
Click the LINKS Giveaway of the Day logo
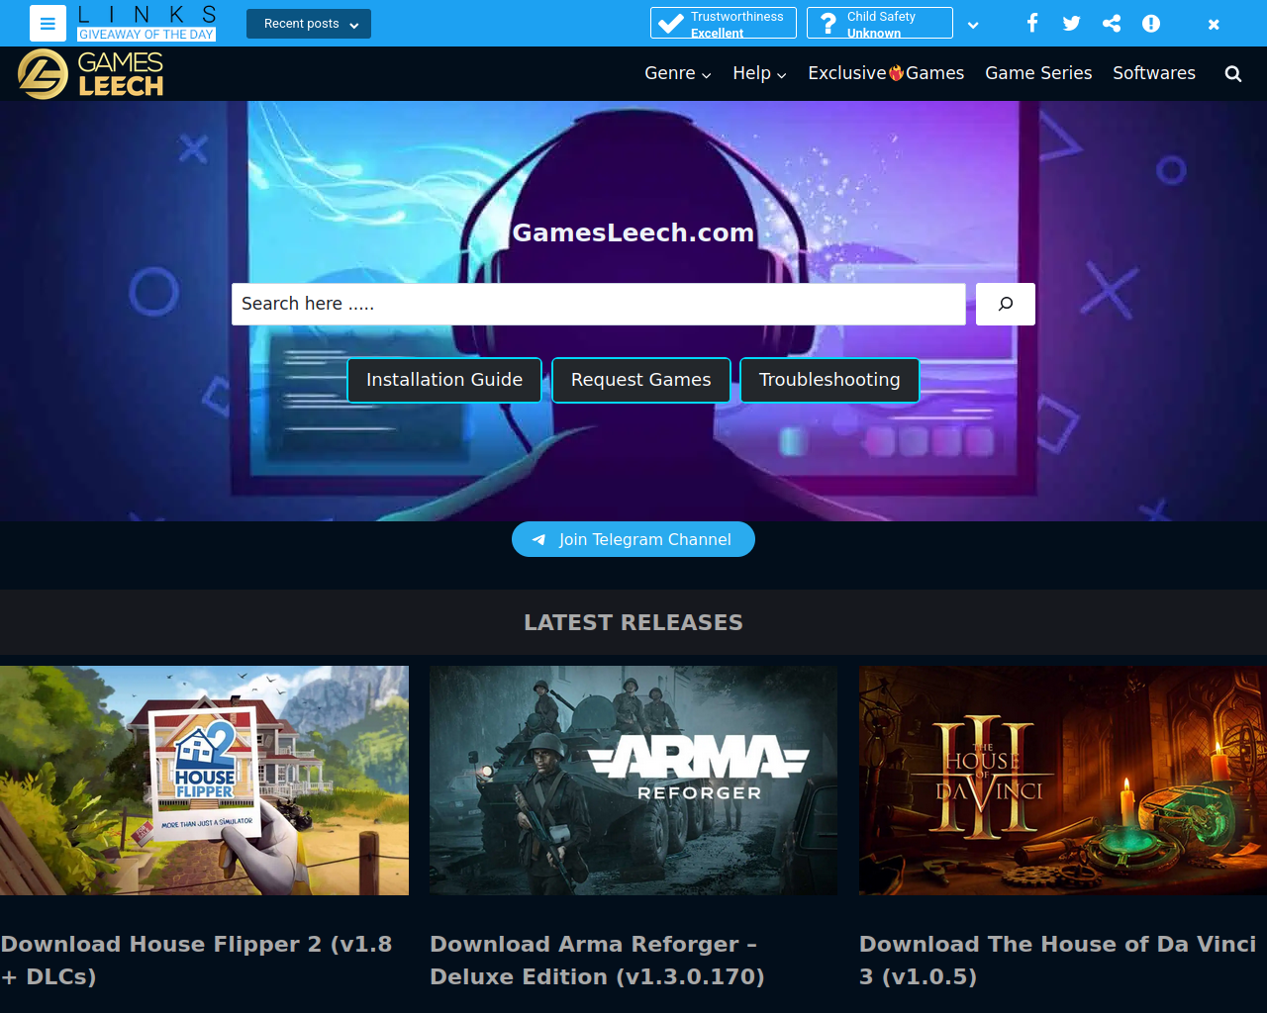(x=146, y=23)
